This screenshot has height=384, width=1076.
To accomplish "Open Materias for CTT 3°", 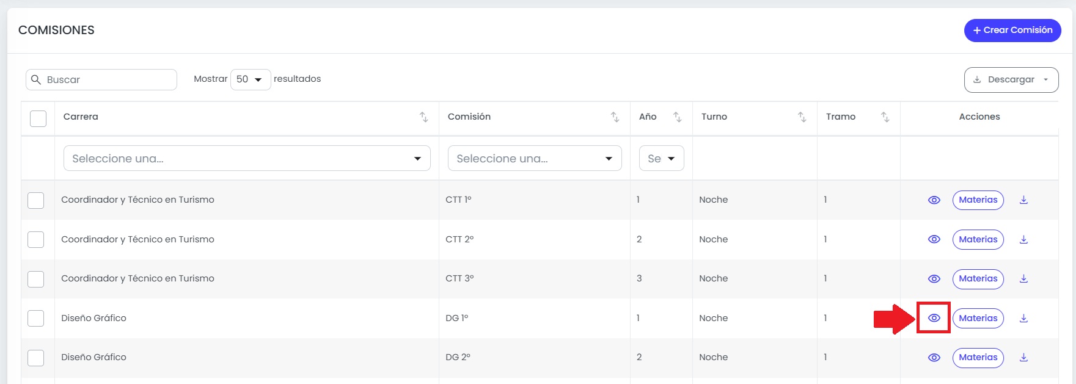I will pyautogui.click(x=978, y=279).
